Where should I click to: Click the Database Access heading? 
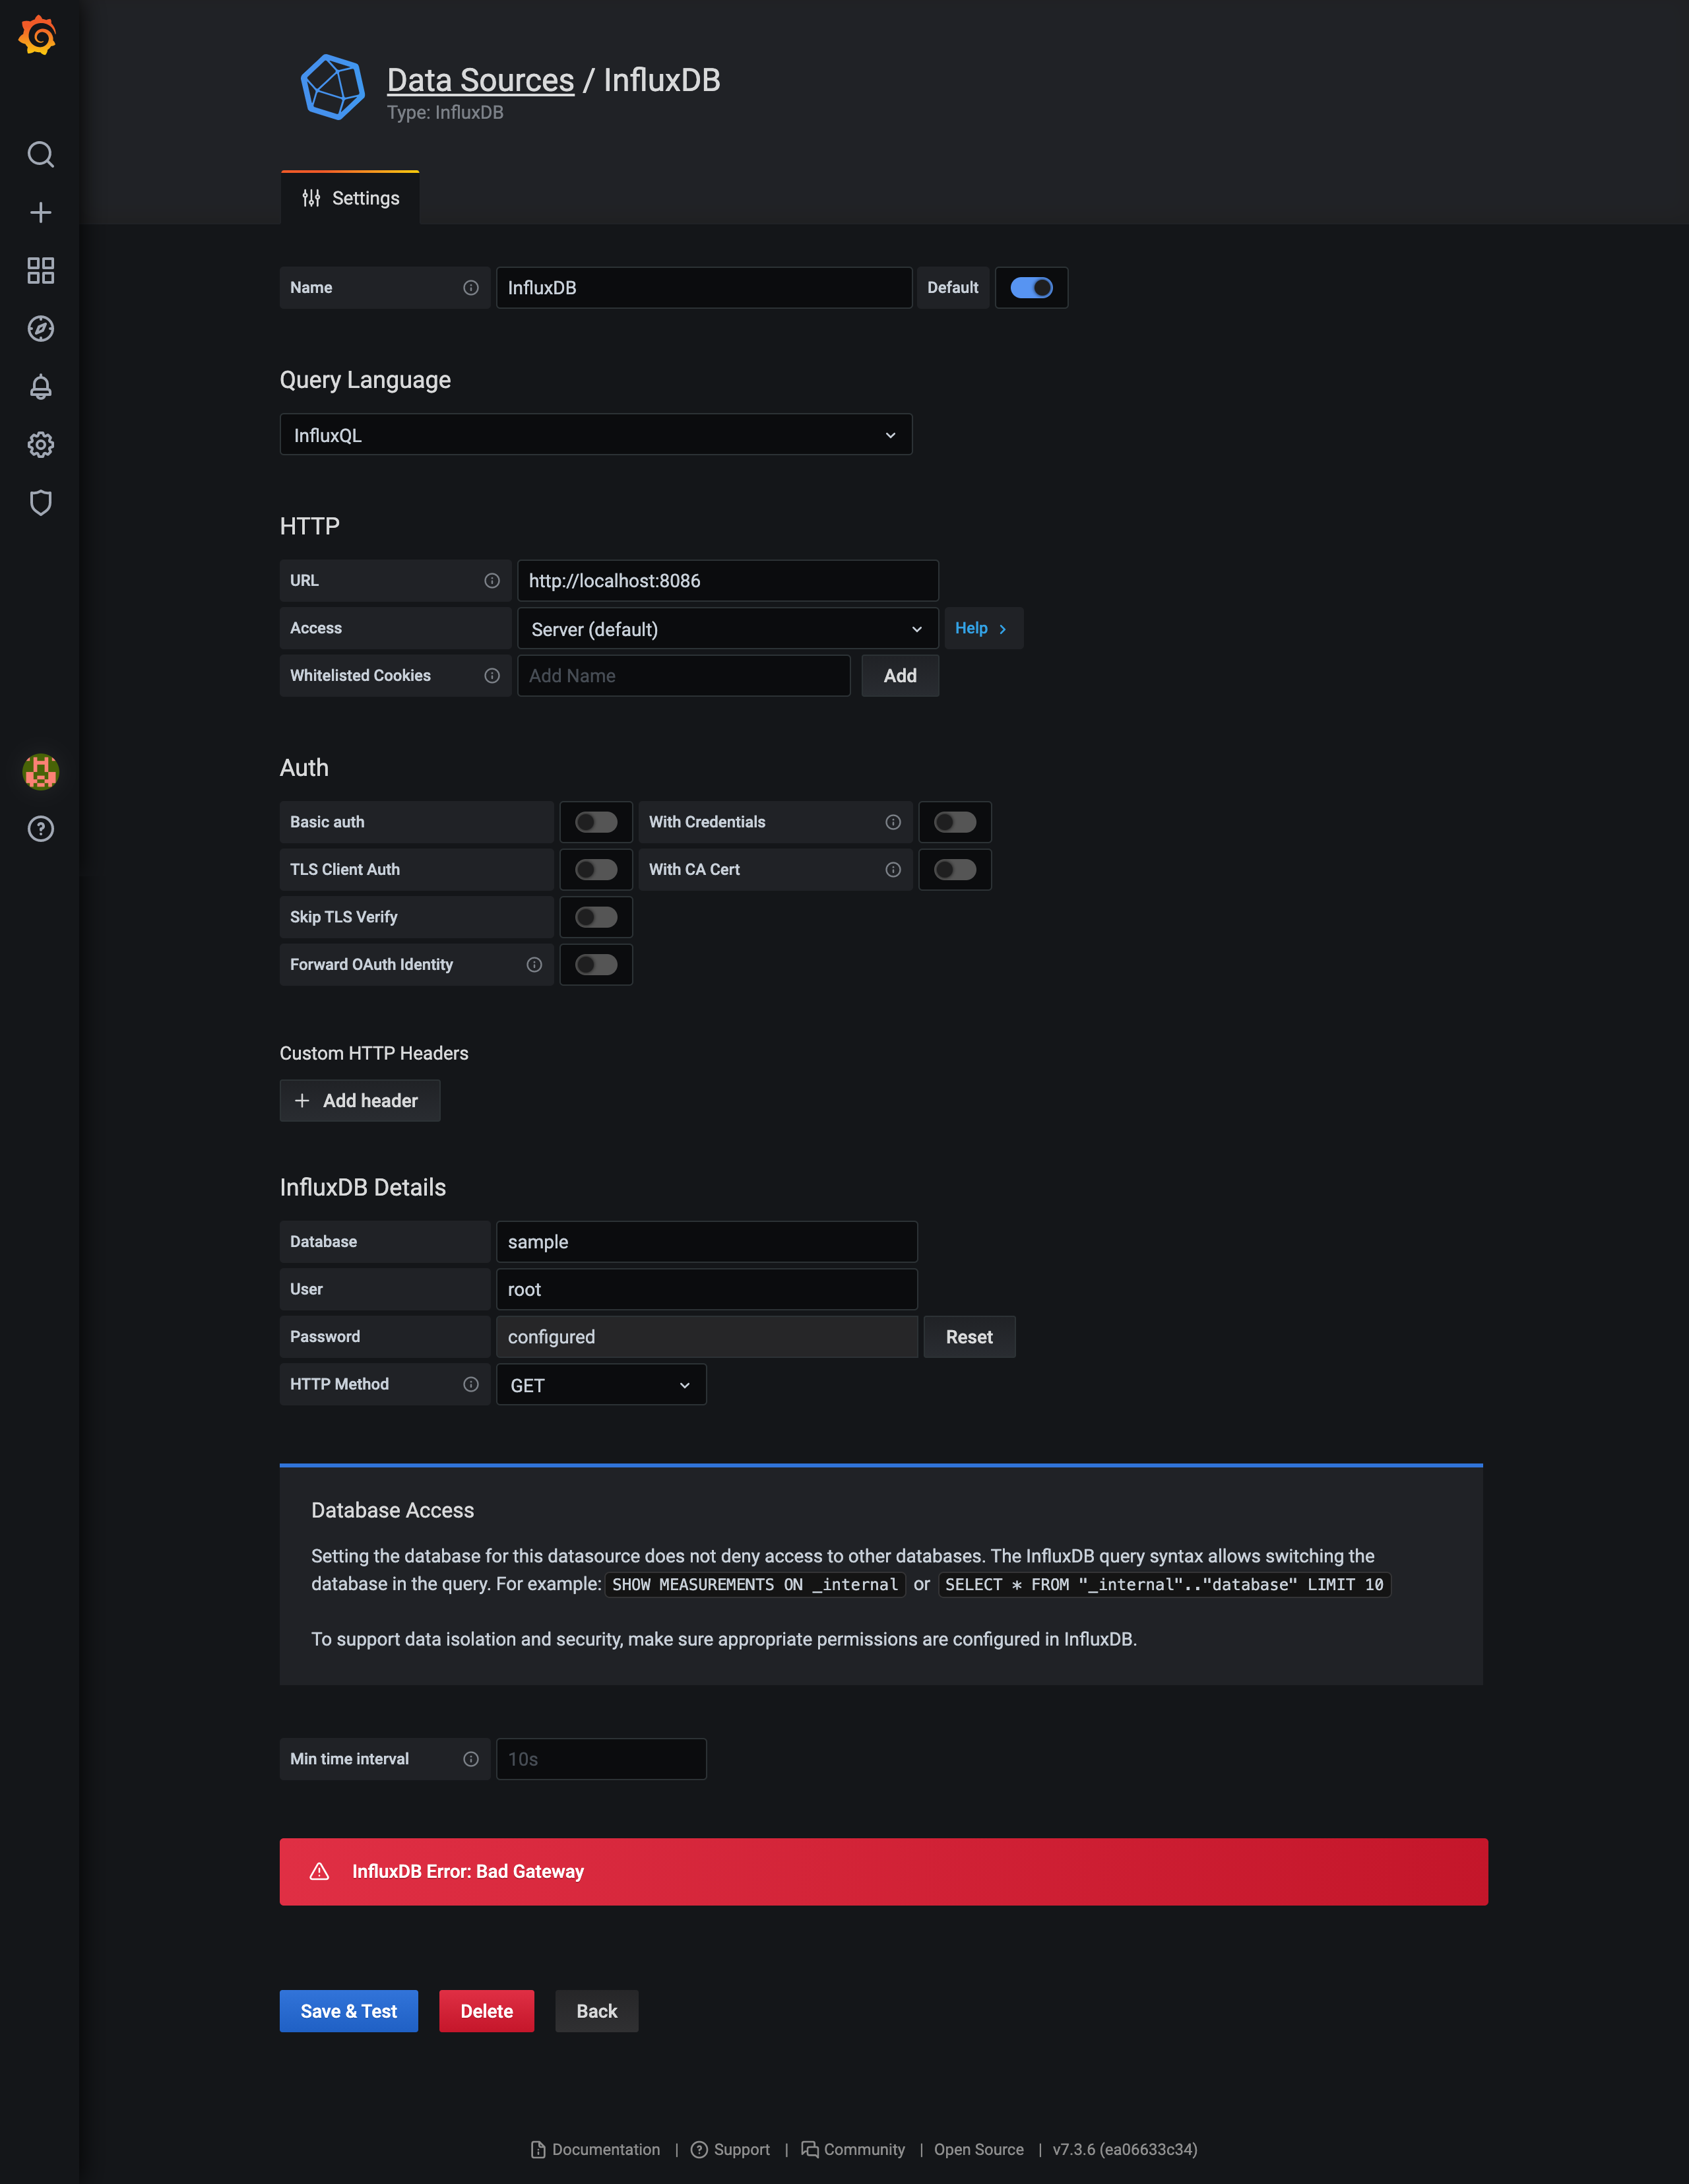point(392,1510)
